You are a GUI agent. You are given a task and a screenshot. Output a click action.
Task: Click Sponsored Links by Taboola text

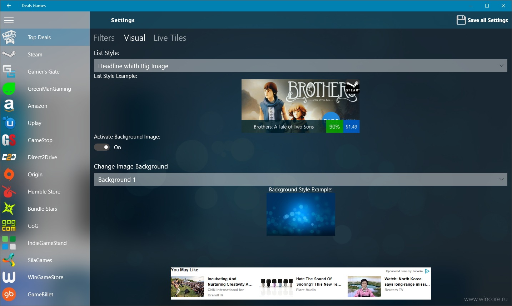point(404,271)
